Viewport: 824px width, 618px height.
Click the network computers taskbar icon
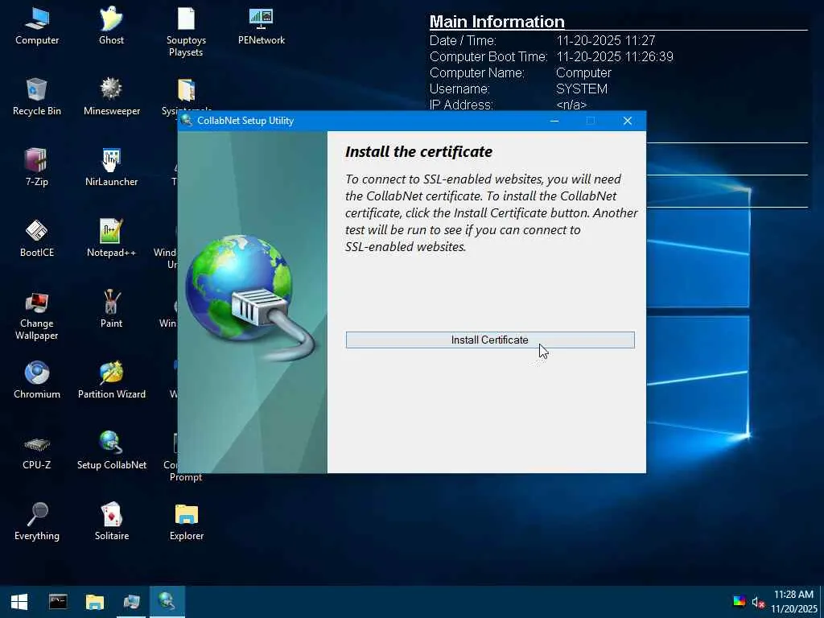point(131,602)
